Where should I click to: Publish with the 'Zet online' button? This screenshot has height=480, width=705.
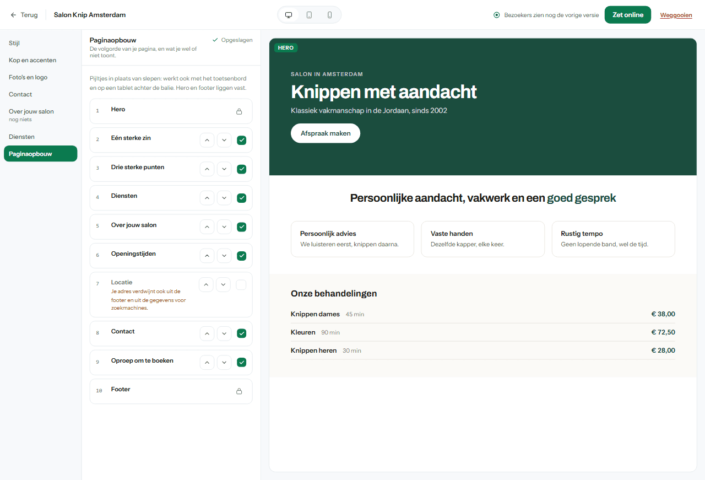628,15
